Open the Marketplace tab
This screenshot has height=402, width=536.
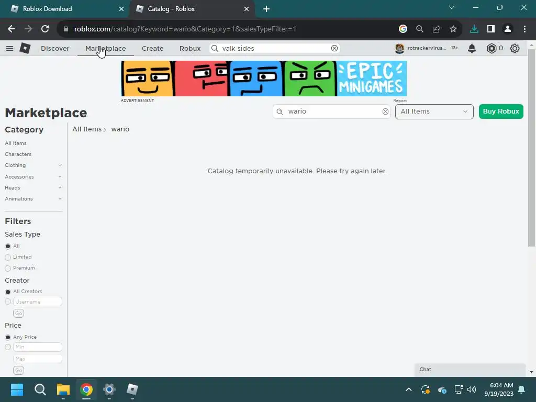point(105,48)
